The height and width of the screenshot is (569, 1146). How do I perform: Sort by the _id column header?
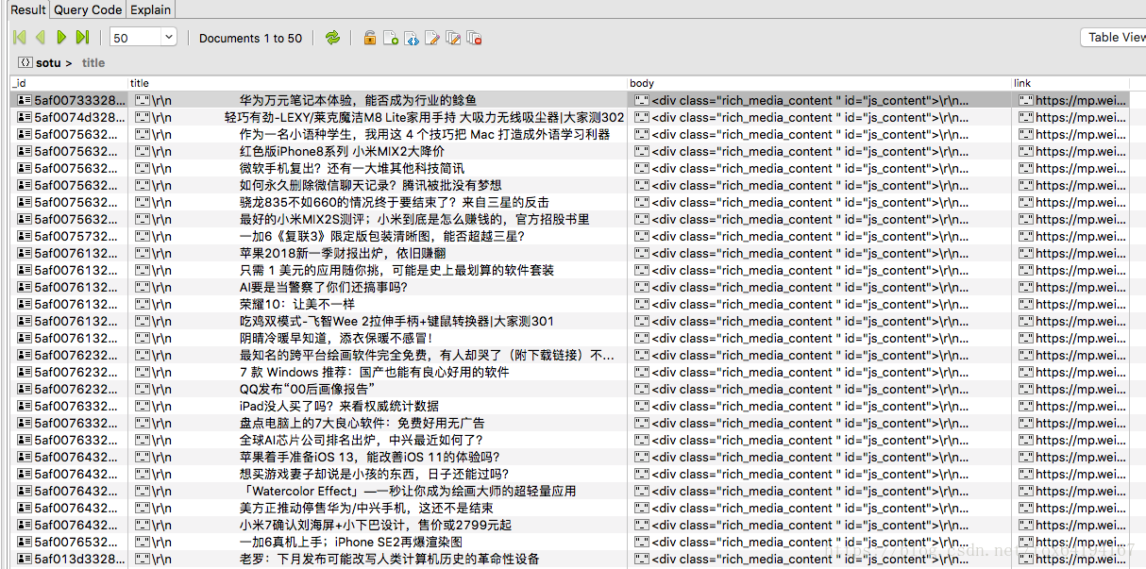point(69,83)
